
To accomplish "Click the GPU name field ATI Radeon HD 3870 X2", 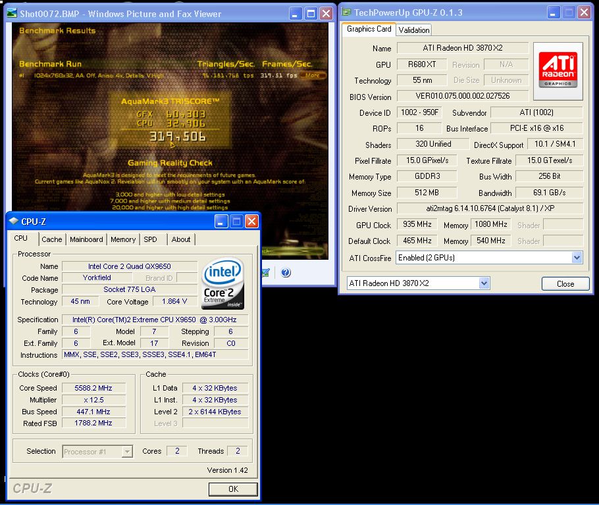I will (463, 48).
